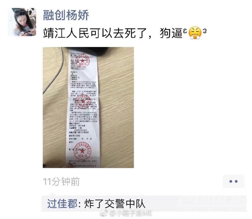Click the 11分钟前 timestamp
This screenshot has height=219, width=252.
tap(61, 182)
